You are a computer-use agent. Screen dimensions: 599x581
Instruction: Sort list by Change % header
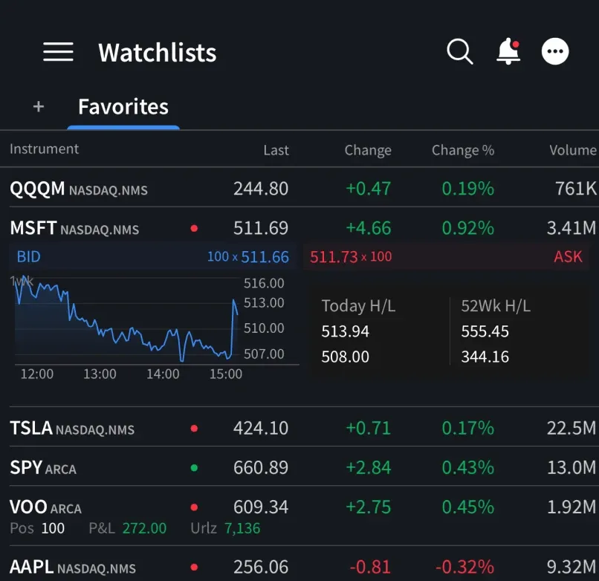coord(462,150)
